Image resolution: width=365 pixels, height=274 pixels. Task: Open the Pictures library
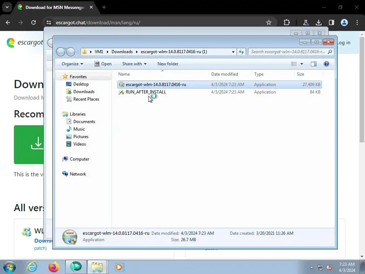[x=81, y=137]
